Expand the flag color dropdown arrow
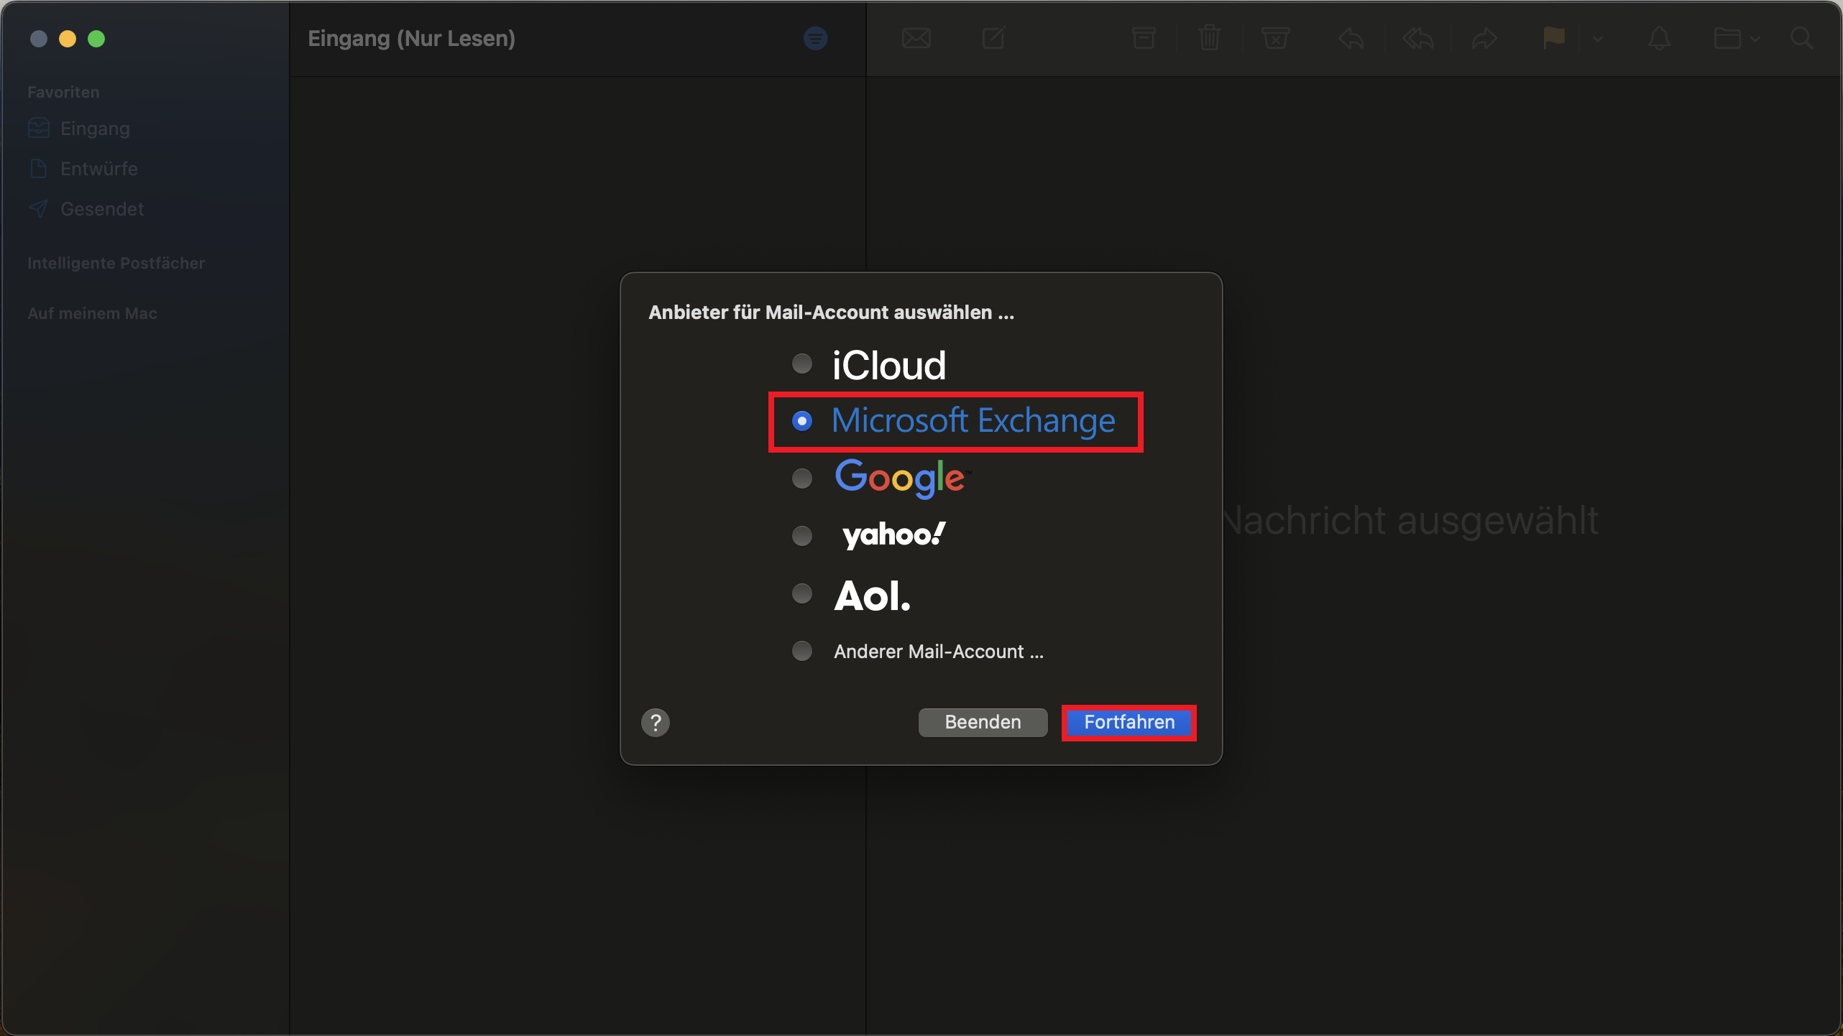Screen dimensions: 1843x1036 pyautogui.click(x=1597, y=40)
